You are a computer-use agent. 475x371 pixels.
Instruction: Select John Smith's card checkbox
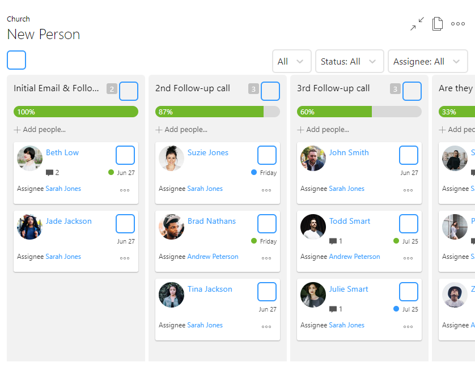point(409,155)
